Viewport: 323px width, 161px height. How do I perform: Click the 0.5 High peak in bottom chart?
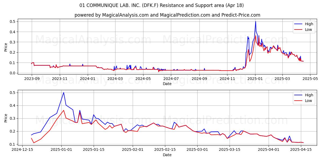[64, 93]
